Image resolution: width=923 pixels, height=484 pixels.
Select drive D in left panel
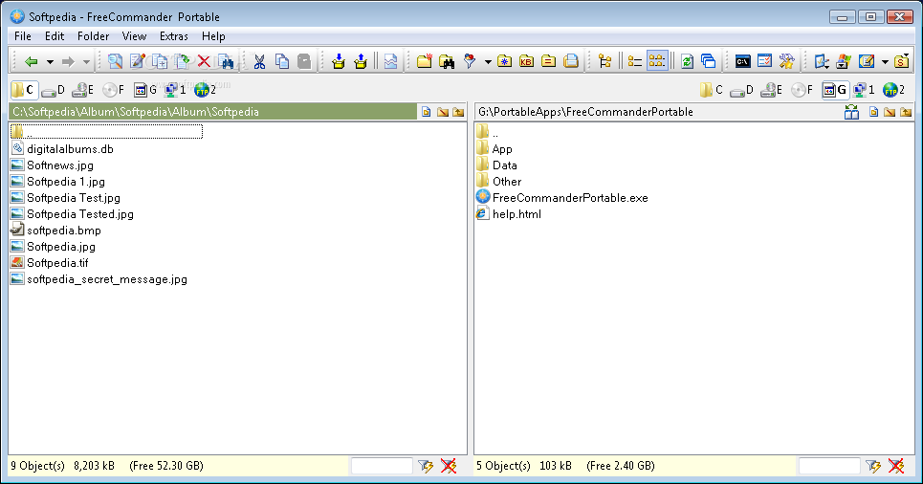point(53,90)
